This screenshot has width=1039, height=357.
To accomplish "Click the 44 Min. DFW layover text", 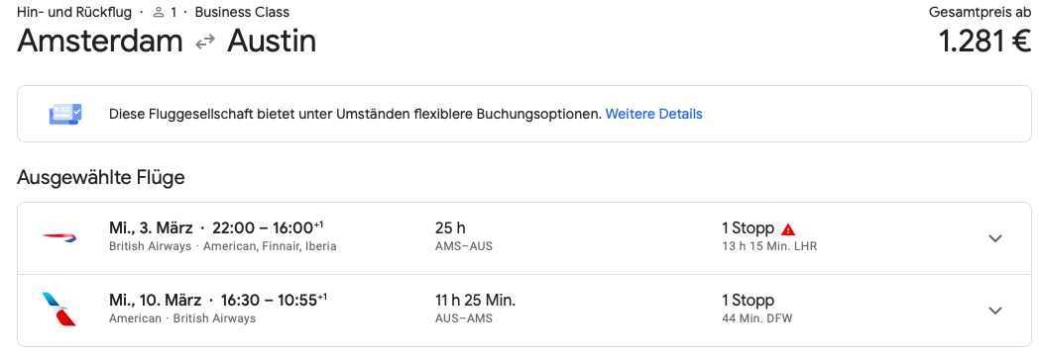I will coord(756,318).
